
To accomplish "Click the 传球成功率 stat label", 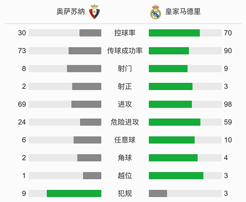I will click(x=125, y=51).
